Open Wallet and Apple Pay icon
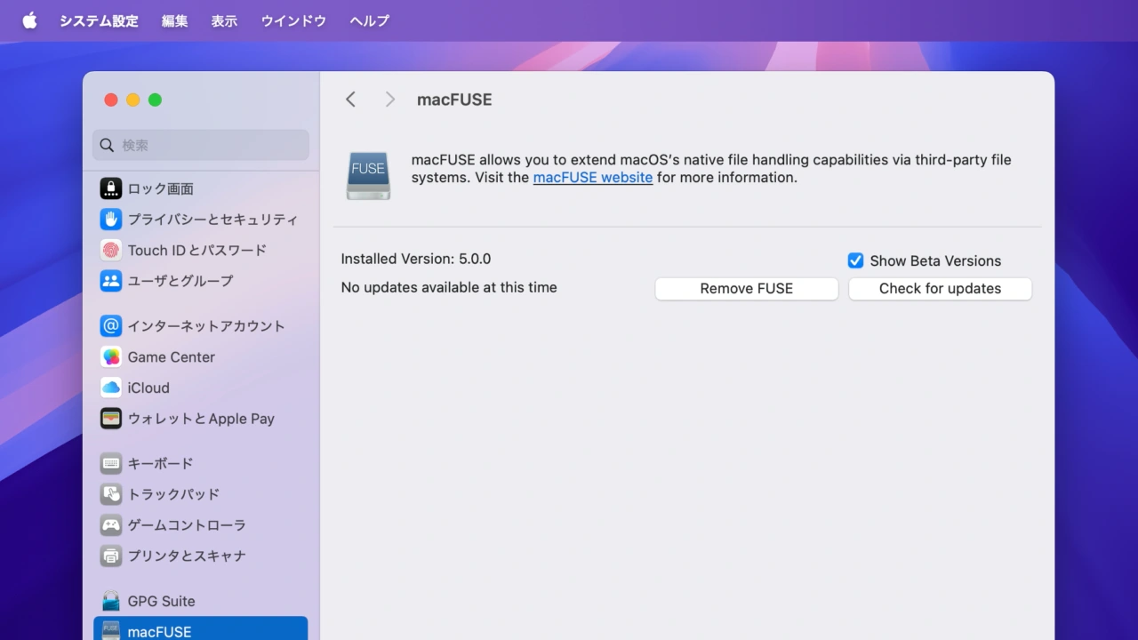 (x=111, y=419)
